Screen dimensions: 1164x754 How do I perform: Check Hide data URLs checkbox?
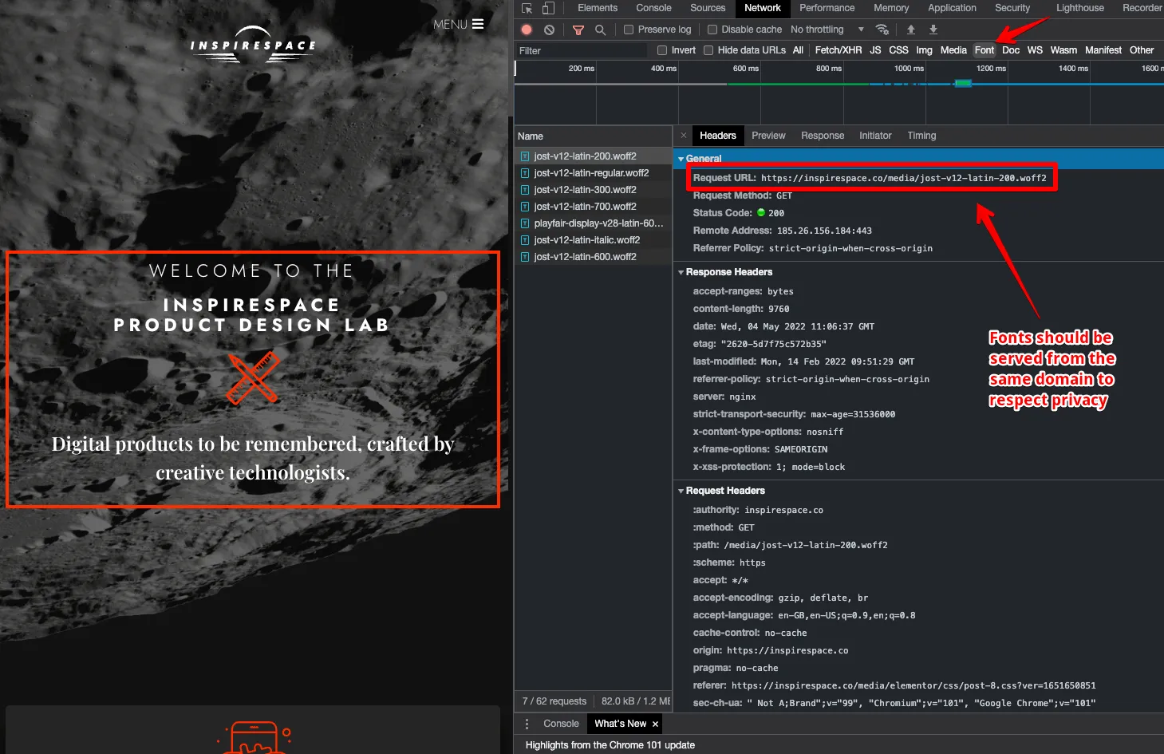point(708,50)
